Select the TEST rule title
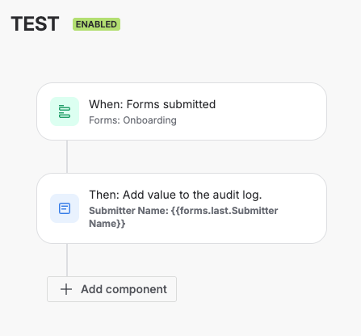361x336 pixels. coord(35,24)
